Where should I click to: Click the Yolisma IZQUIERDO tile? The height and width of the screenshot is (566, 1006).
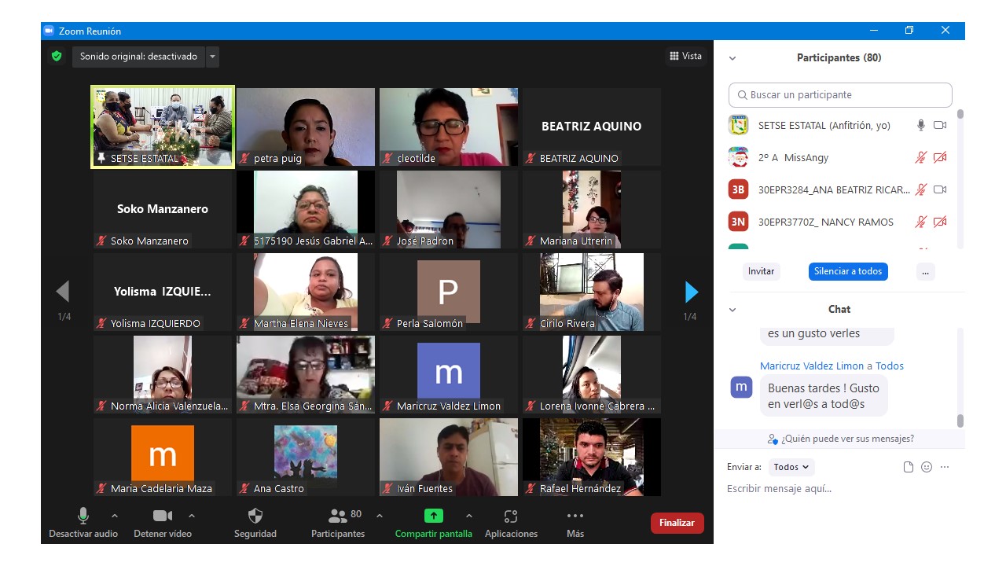click(x=163, y=292)
